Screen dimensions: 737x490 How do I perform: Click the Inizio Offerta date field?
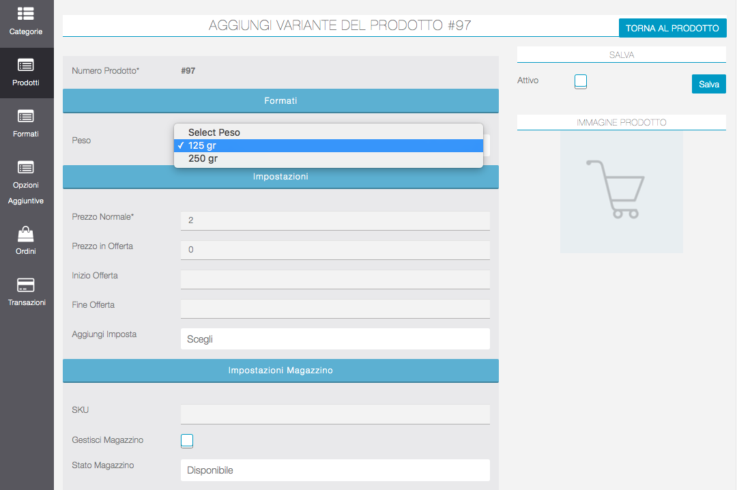click(x=334, y=279)
